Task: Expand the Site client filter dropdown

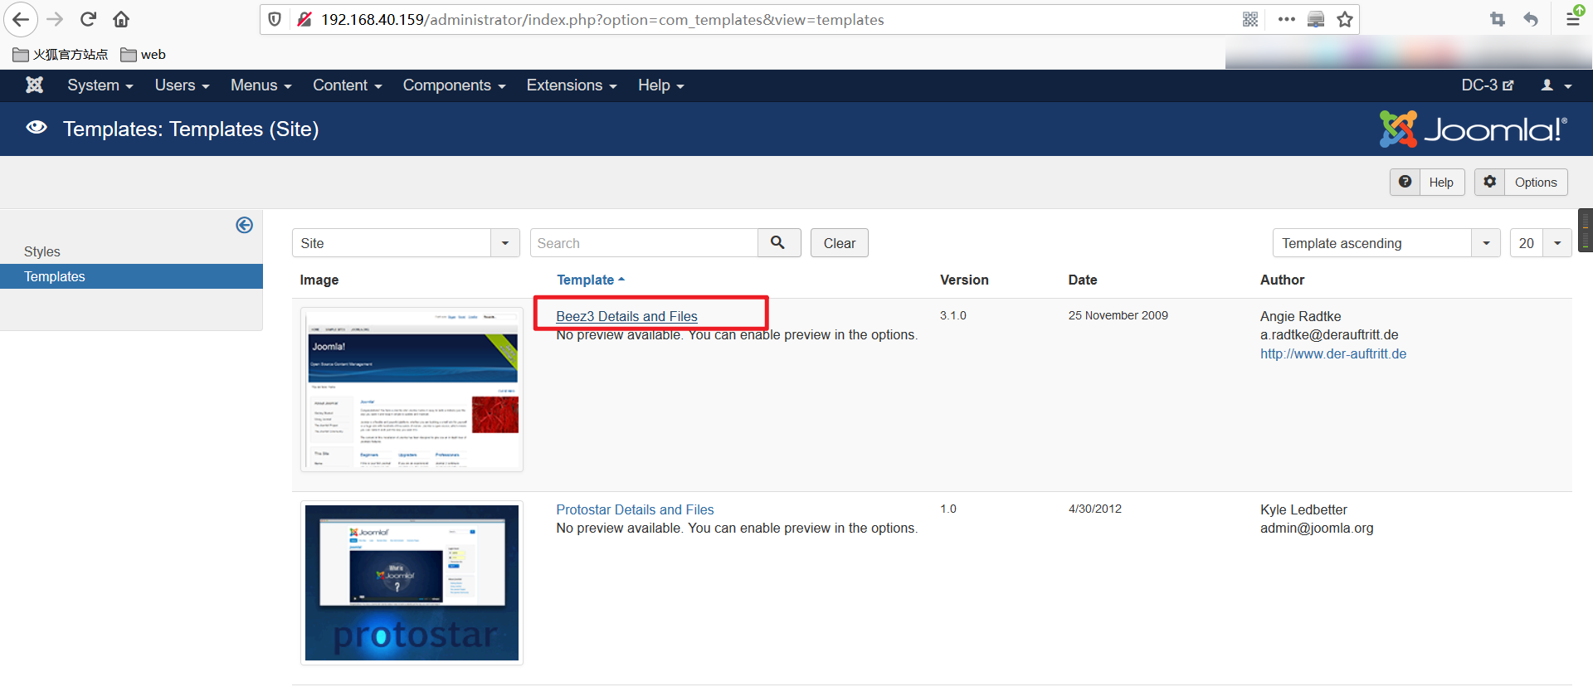Action: 406,243
